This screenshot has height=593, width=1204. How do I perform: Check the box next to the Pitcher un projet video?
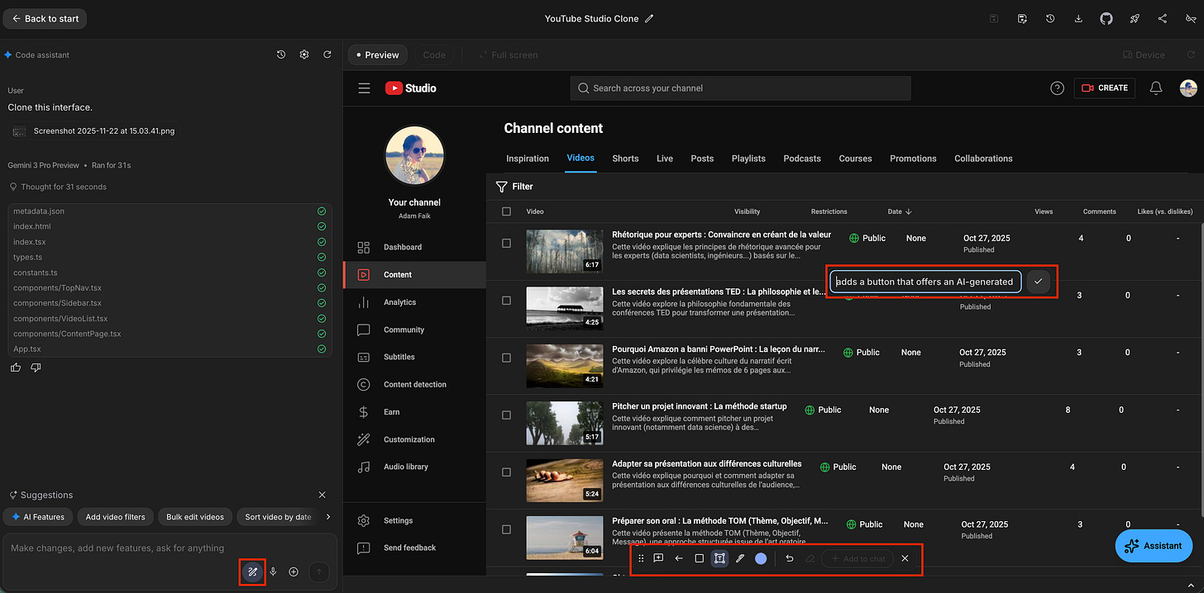[506, 415]
